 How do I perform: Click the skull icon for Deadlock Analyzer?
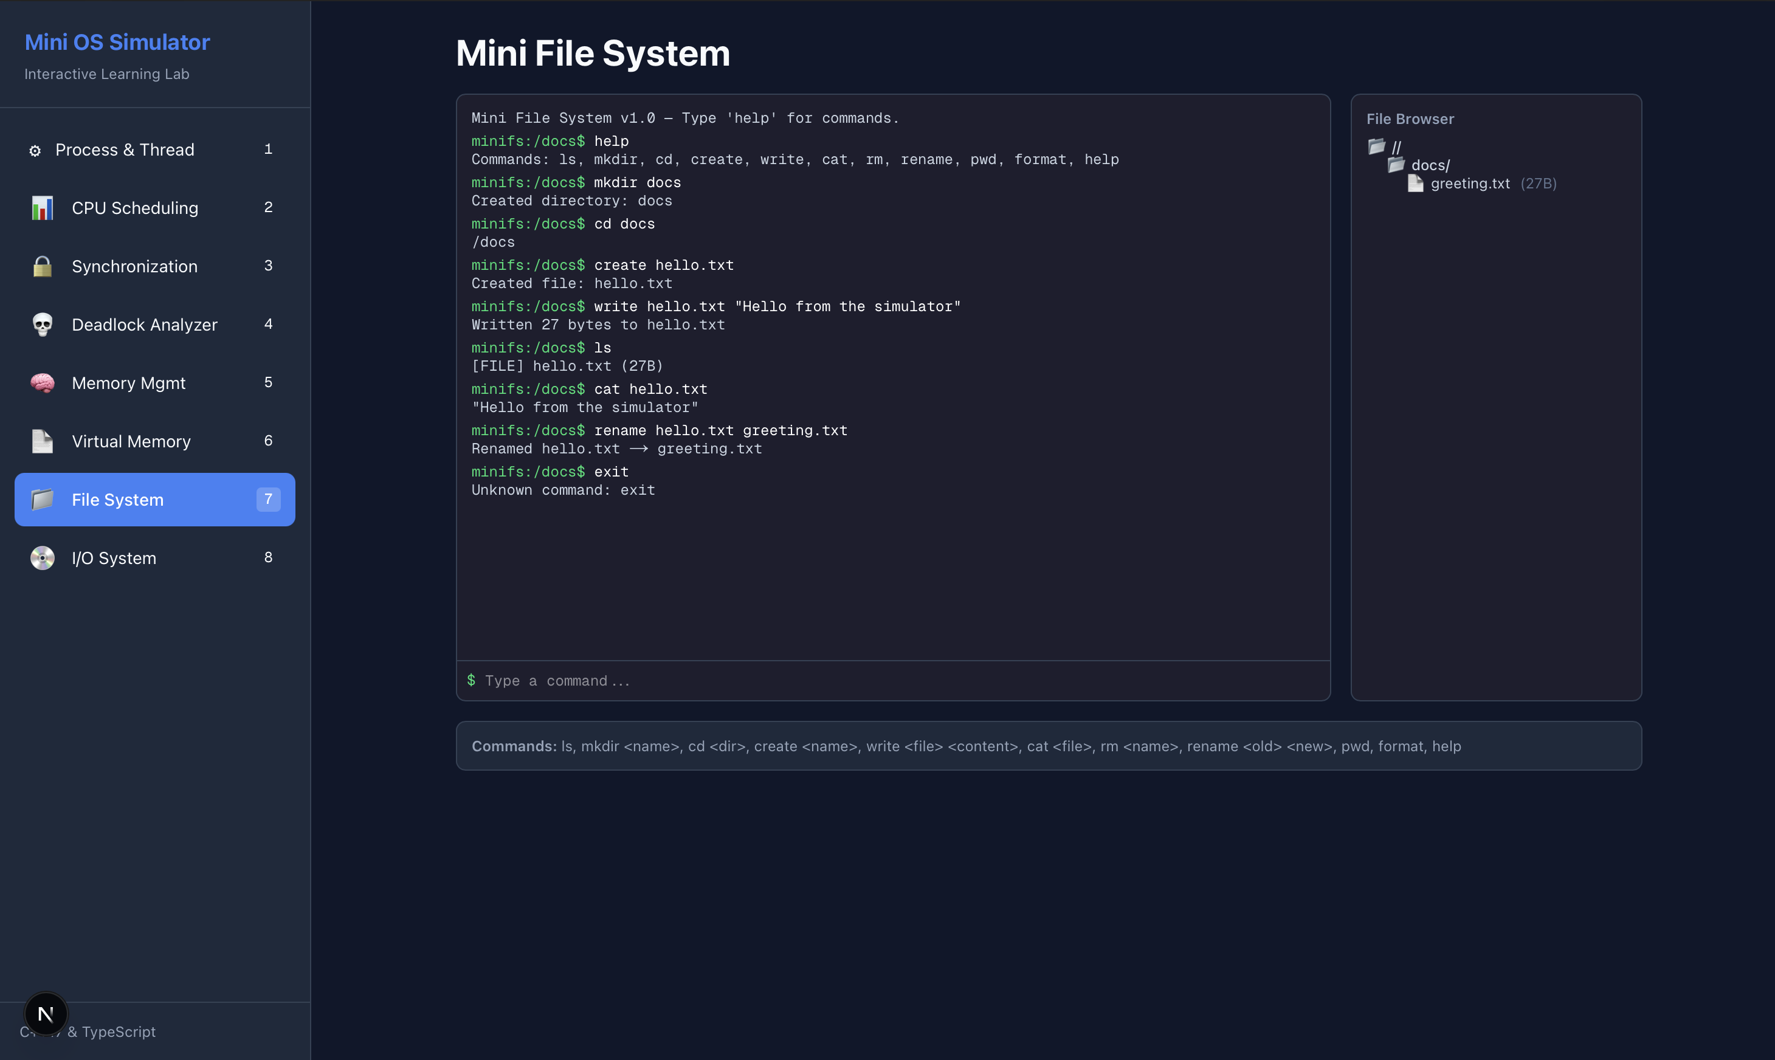(x=42, y=325)
